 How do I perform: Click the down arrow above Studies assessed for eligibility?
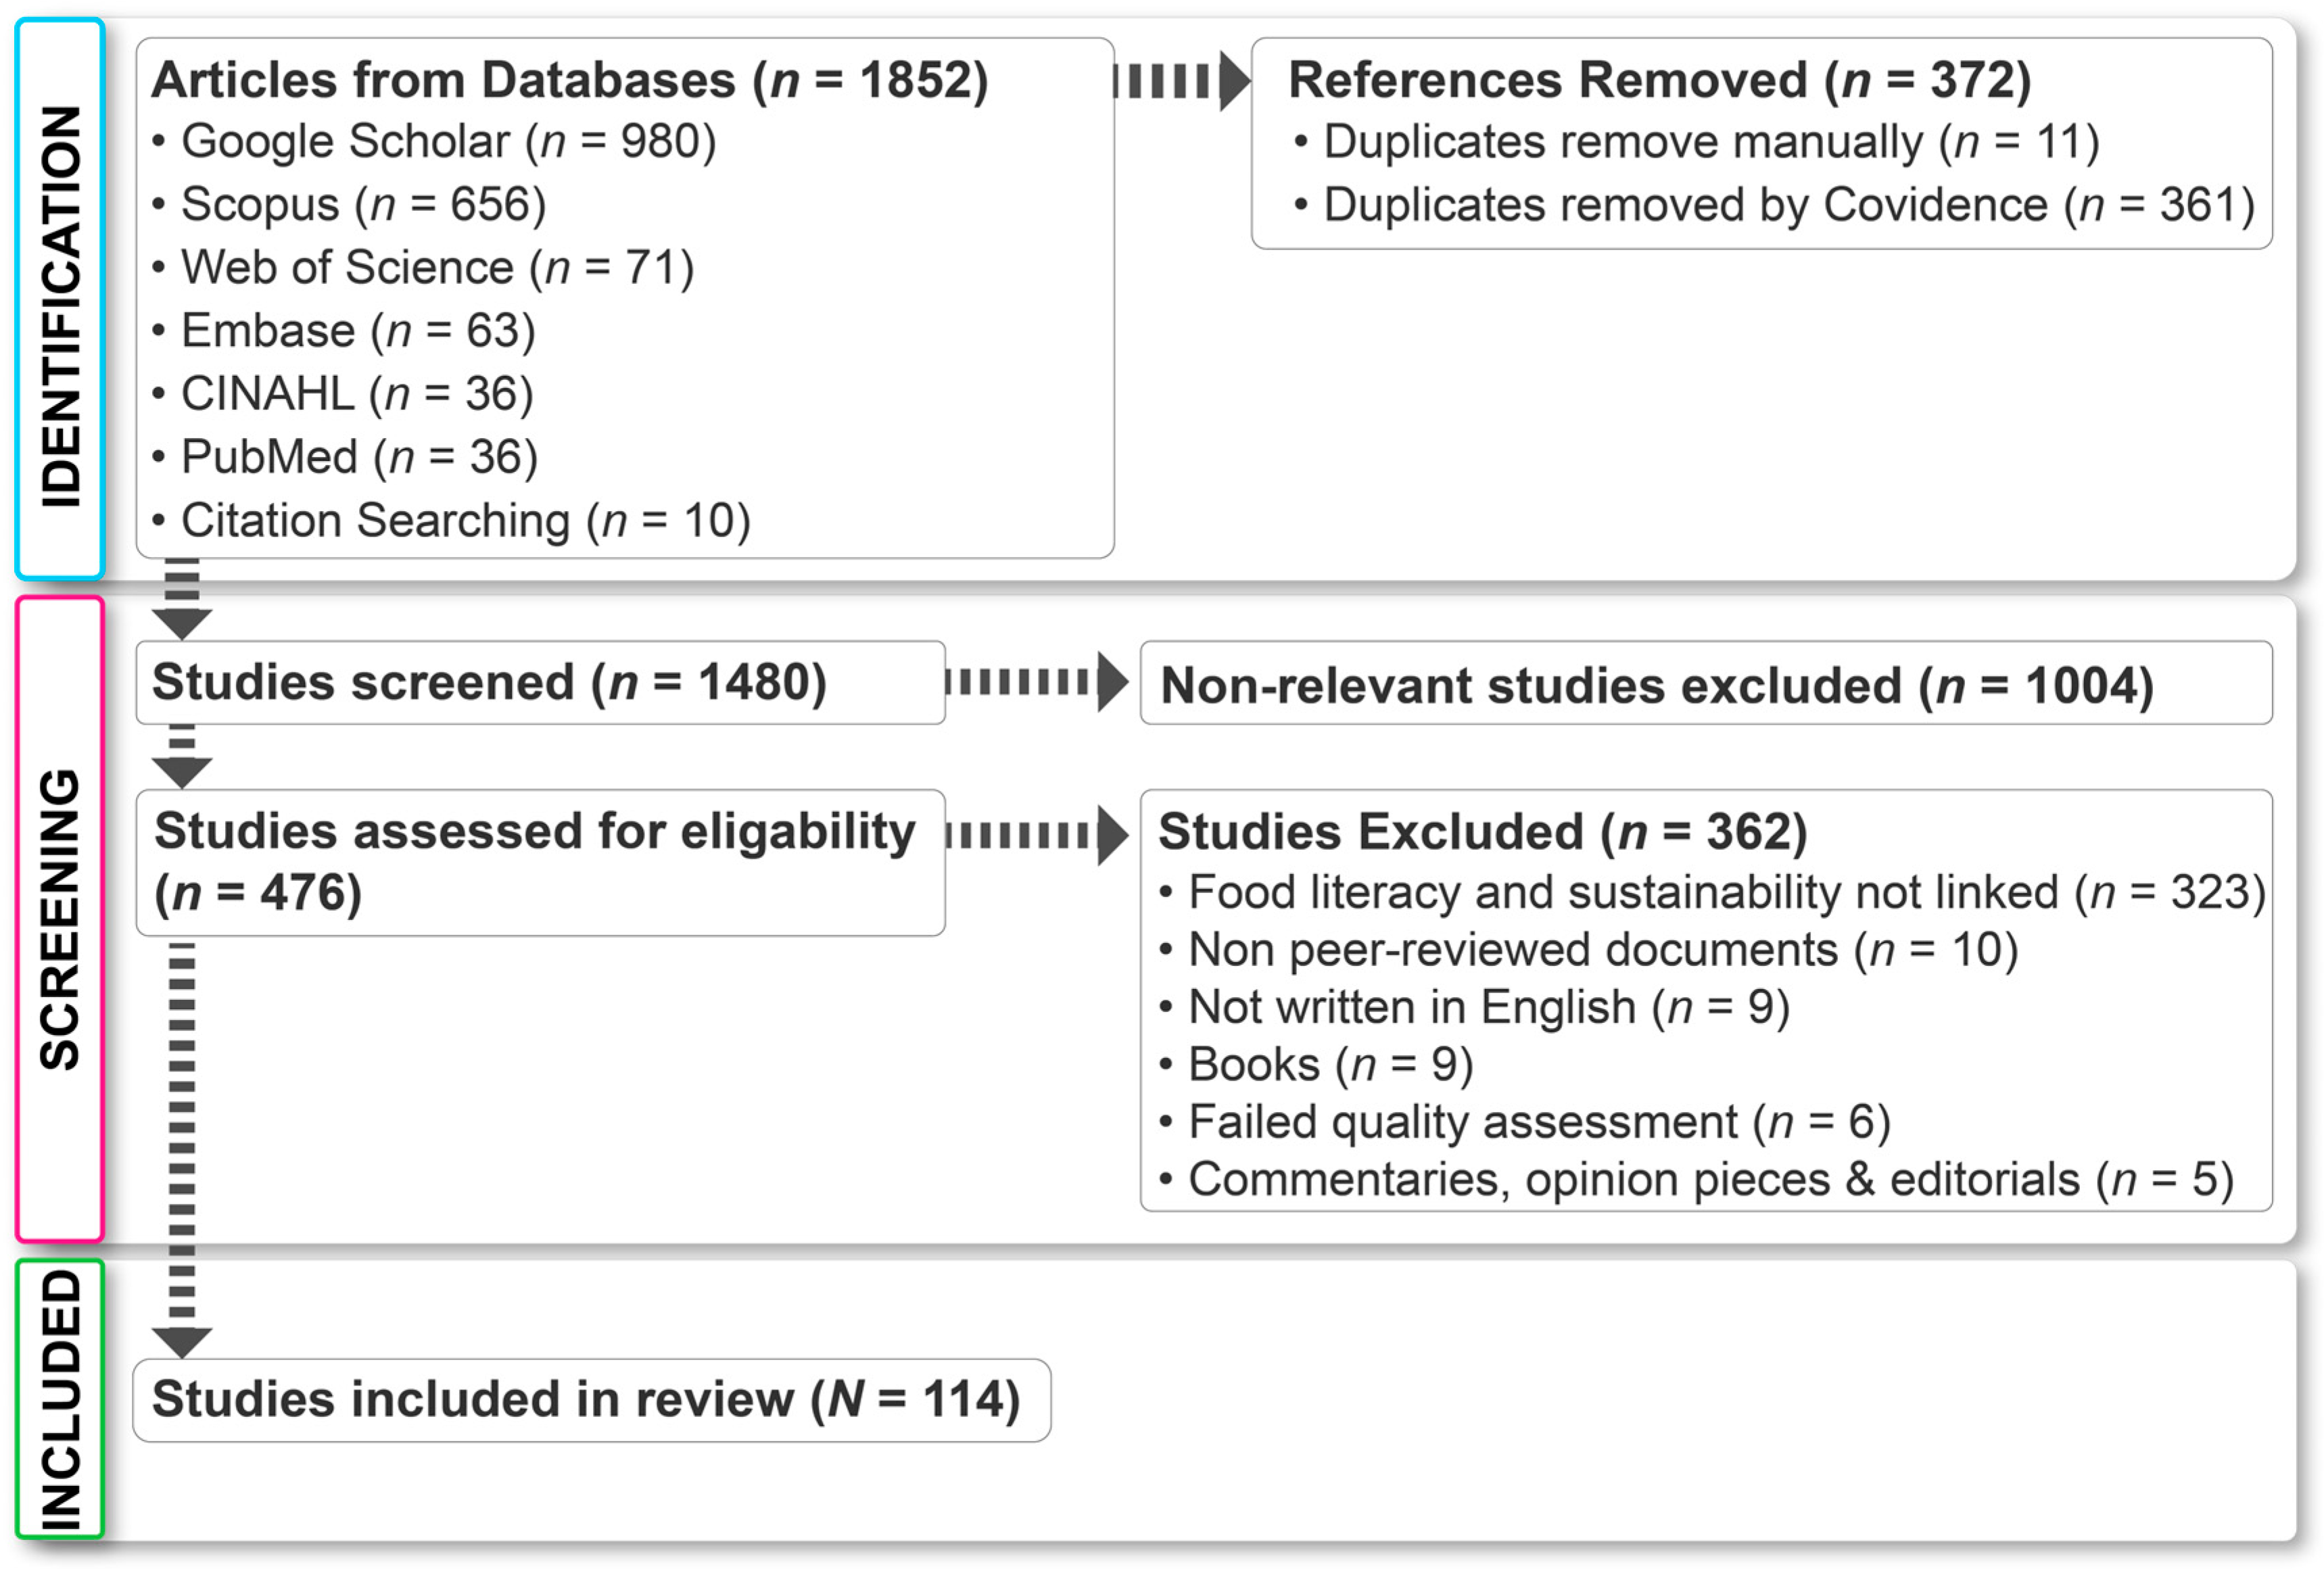(182, 758)
